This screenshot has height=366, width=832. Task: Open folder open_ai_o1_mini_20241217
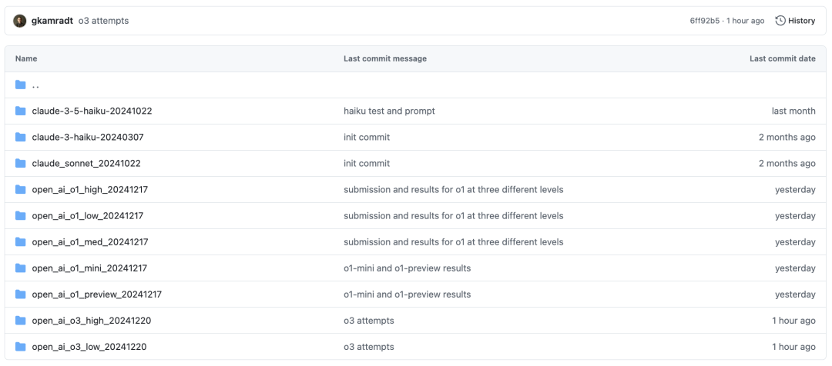point(89,268)
